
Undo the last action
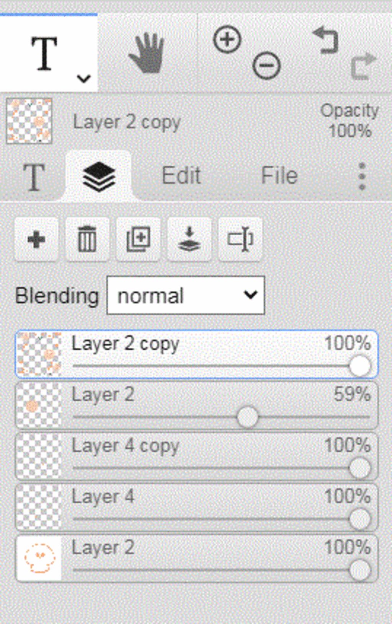click(326, 40)
